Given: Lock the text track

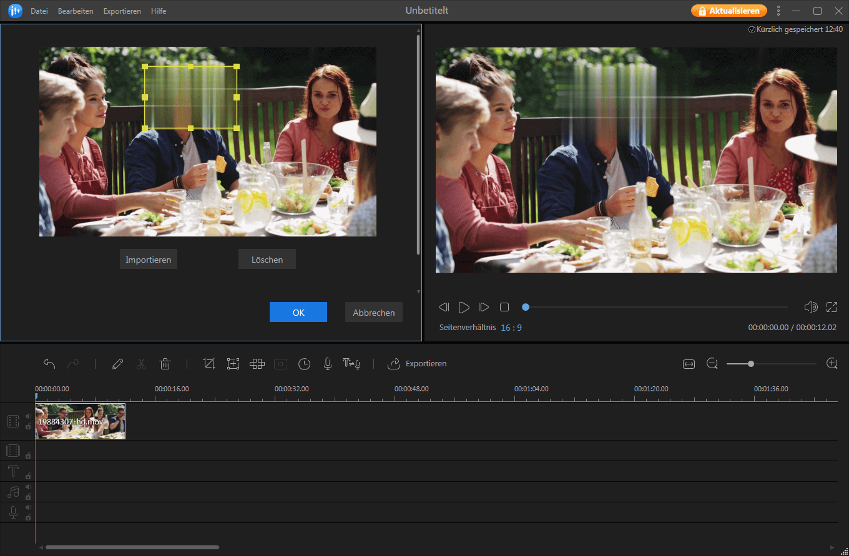Looking at the screenshot, I should (x=27, y=476).
